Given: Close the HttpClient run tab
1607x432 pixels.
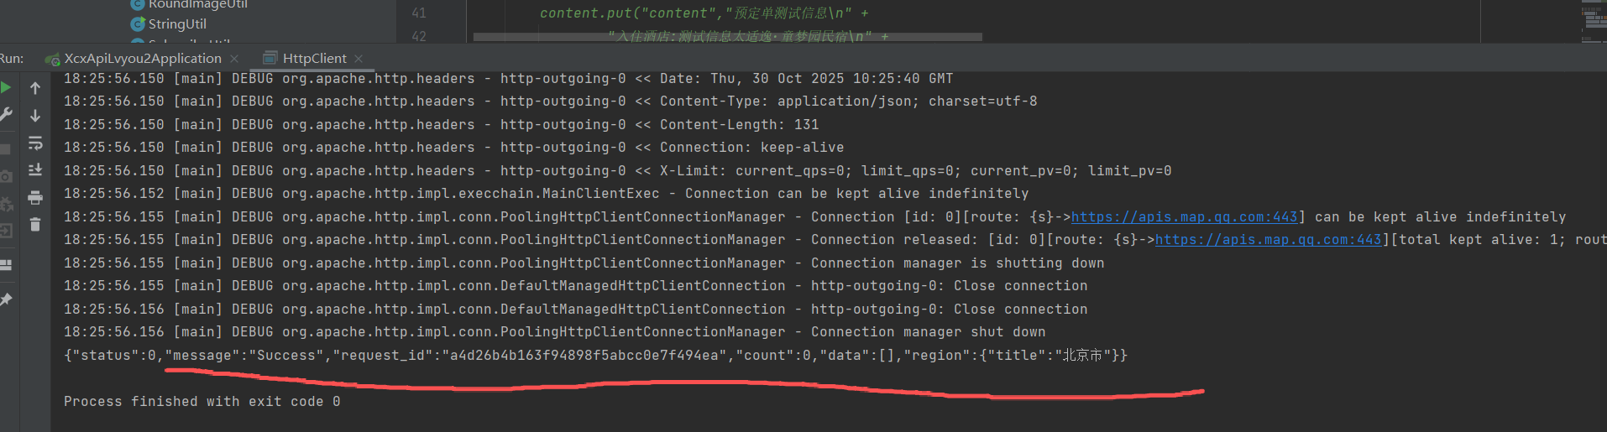Looking at the screenshot, I should (359, 59).
